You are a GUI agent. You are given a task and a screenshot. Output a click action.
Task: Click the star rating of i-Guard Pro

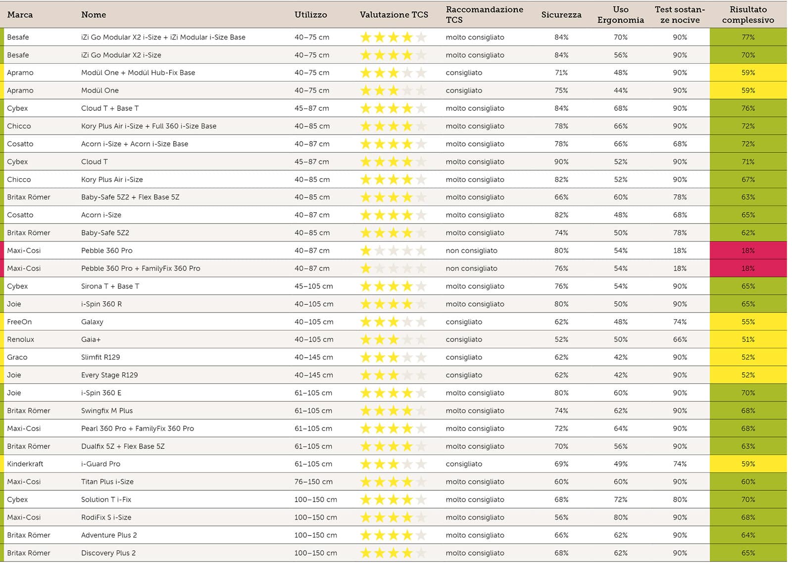pos(394,464)
